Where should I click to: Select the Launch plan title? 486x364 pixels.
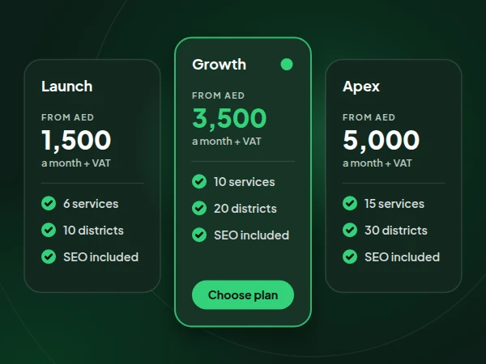click(67, 87)
